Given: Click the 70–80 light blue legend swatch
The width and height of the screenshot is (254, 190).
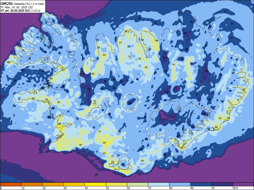Looking at the screenshot, I should pos(158,184).
